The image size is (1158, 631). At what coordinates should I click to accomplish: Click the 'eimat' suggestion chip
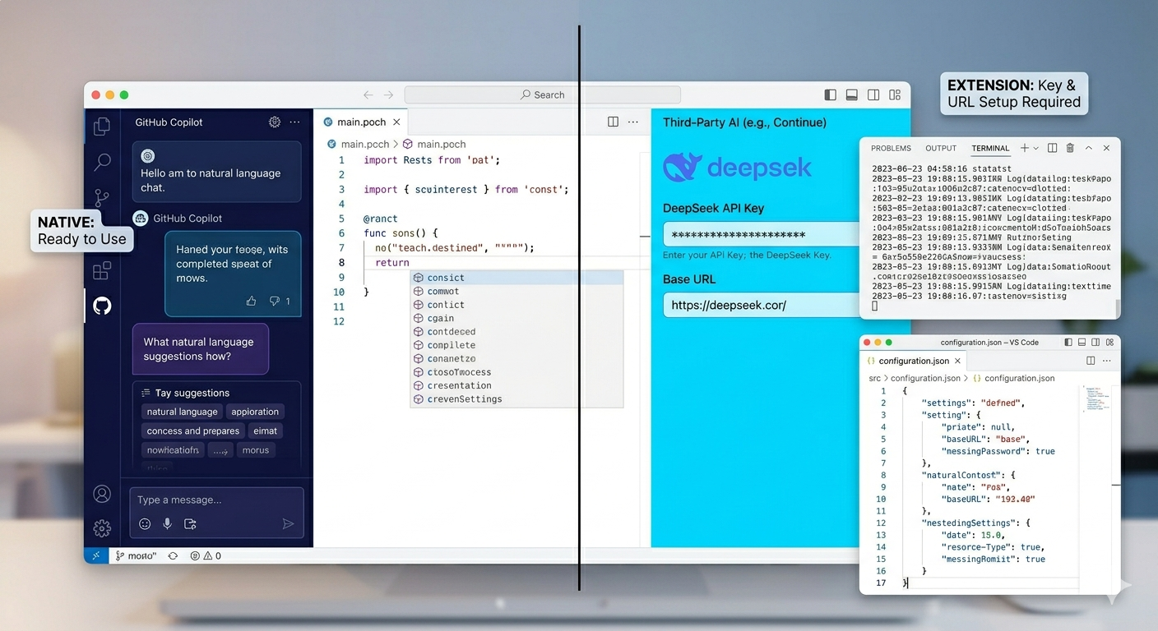(x=266, y=431)
